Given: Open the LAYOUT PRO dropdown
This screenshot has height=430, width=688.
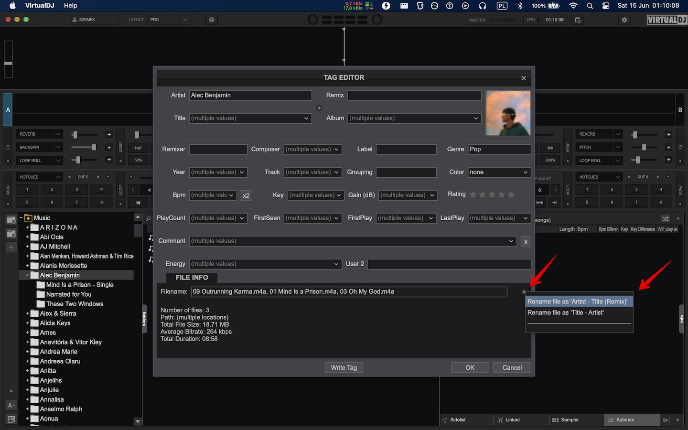Looking at the screenshot, I should (x=169, y=20).
